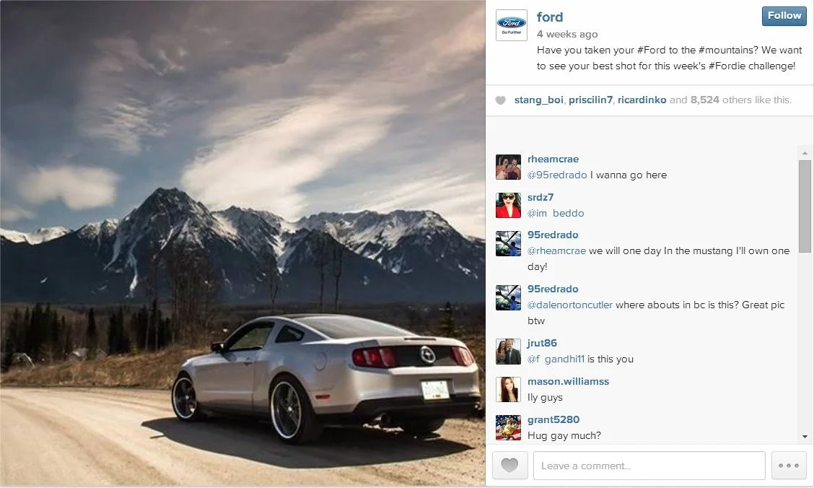Open the ford username link
814x488 pixels.
550,17
